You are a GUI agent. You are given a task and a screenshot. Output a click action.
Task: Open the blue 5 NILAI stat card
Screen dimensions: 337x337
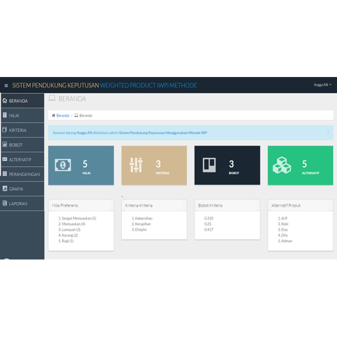(x=81, y=165)
